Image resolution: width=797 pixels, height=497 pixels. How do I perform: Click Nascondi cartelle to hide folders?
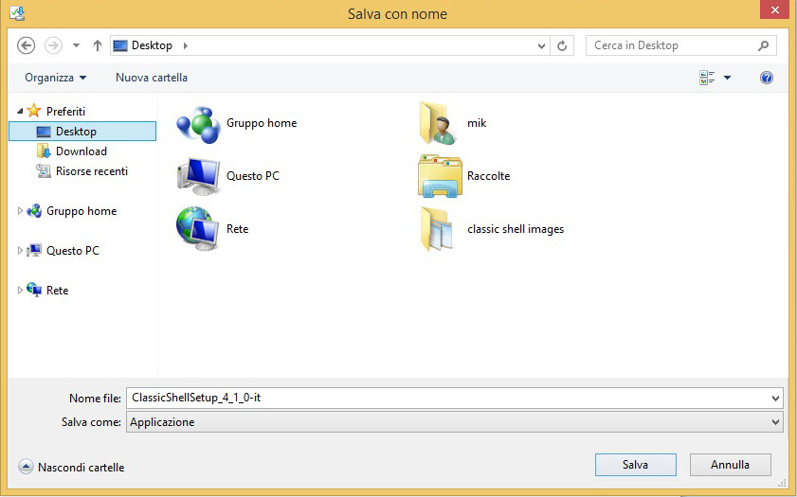click(x=81, y=468)
